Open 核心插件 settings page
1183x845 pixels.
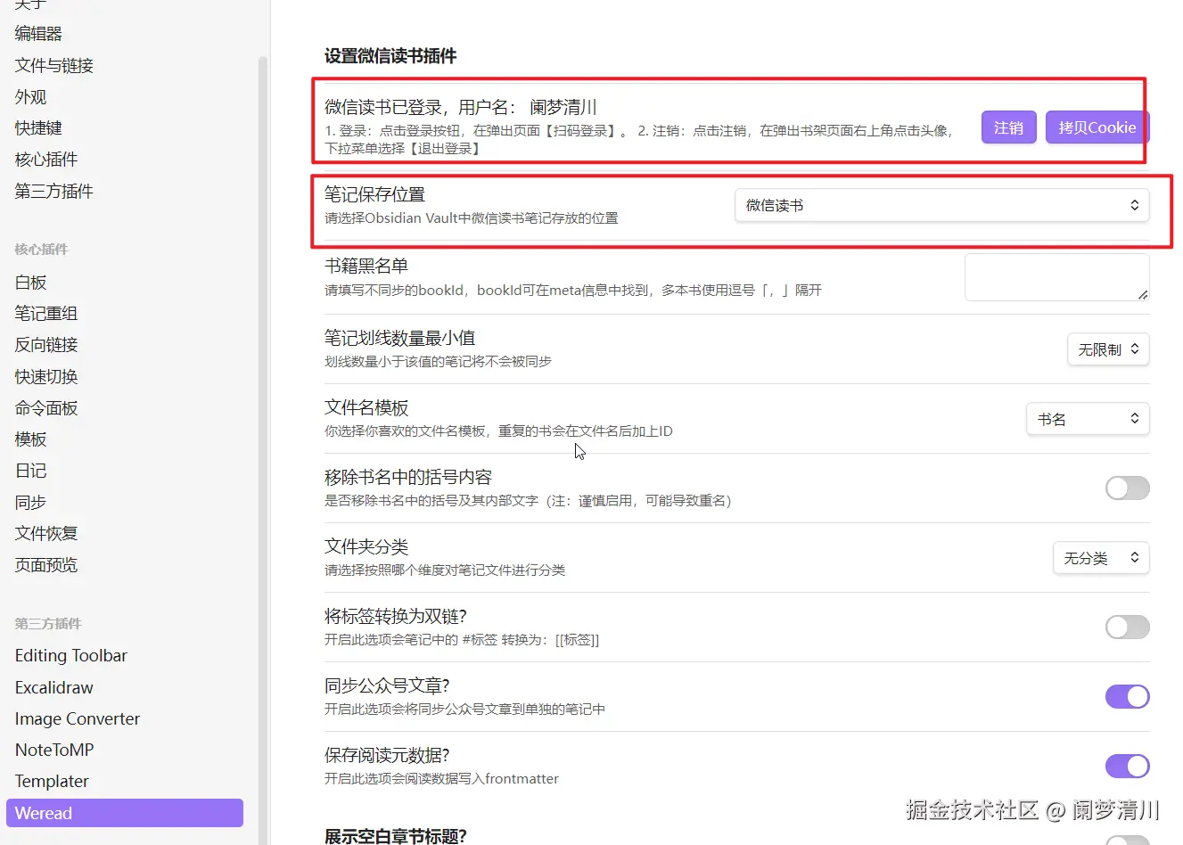tap(46, 159)
